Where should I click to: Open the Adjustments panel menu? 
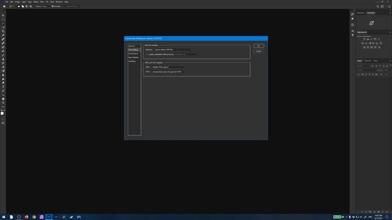(390, 32)
